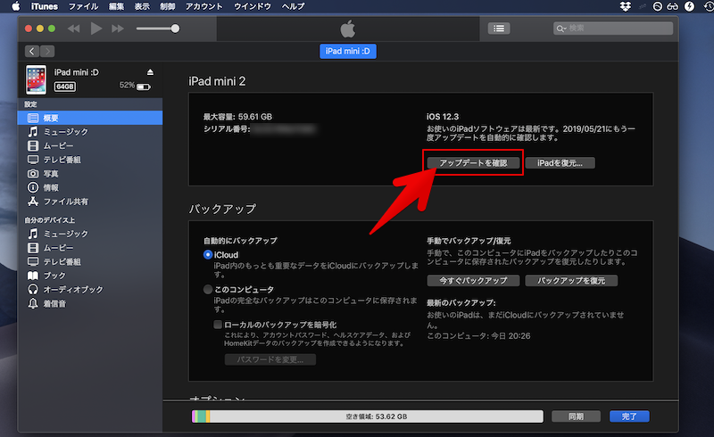Select オーディオブック under on-device items
Screen dimensions: 714x437
73,290
